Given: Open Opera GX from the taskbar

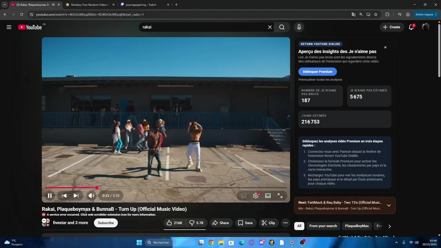Looking at the screenshot, I should [252, 242].
